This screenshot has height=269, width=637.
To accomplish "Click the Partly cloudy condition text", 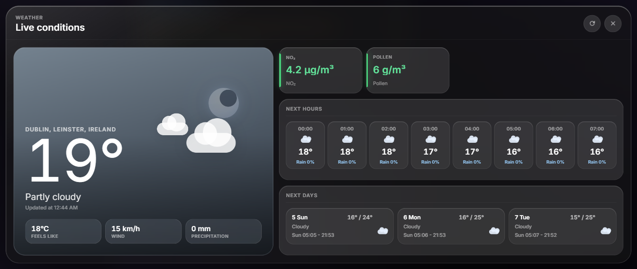I will click(53, 197).
